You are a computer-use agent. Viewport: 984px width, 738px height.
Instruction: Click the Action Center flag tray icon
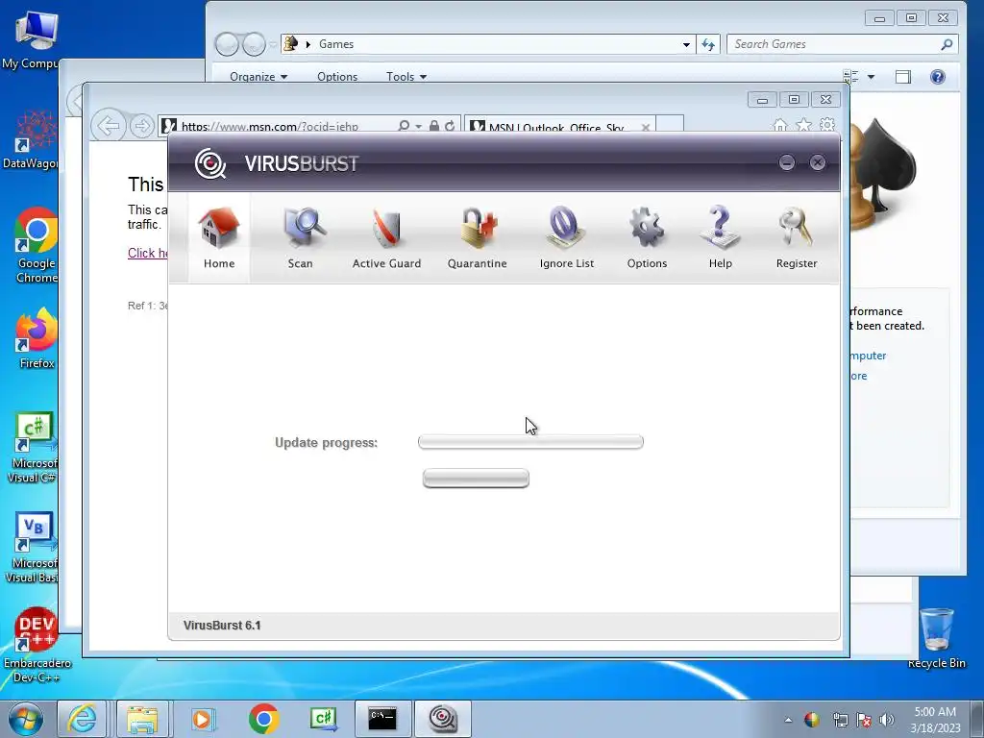pos(864,720)
